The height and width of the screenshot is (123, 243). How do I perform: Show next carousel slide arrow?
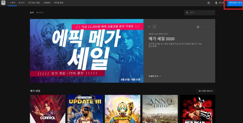(154, 27)
